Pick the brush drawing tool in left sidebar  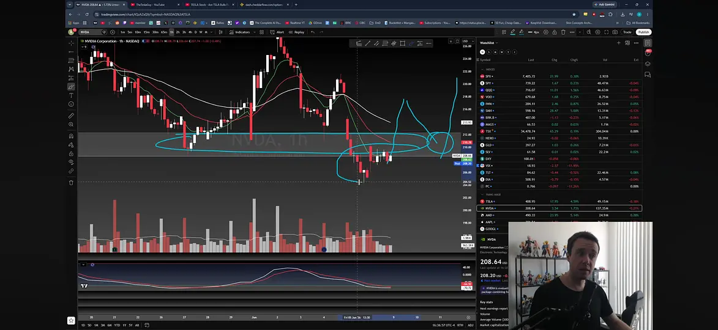[71, 86]
